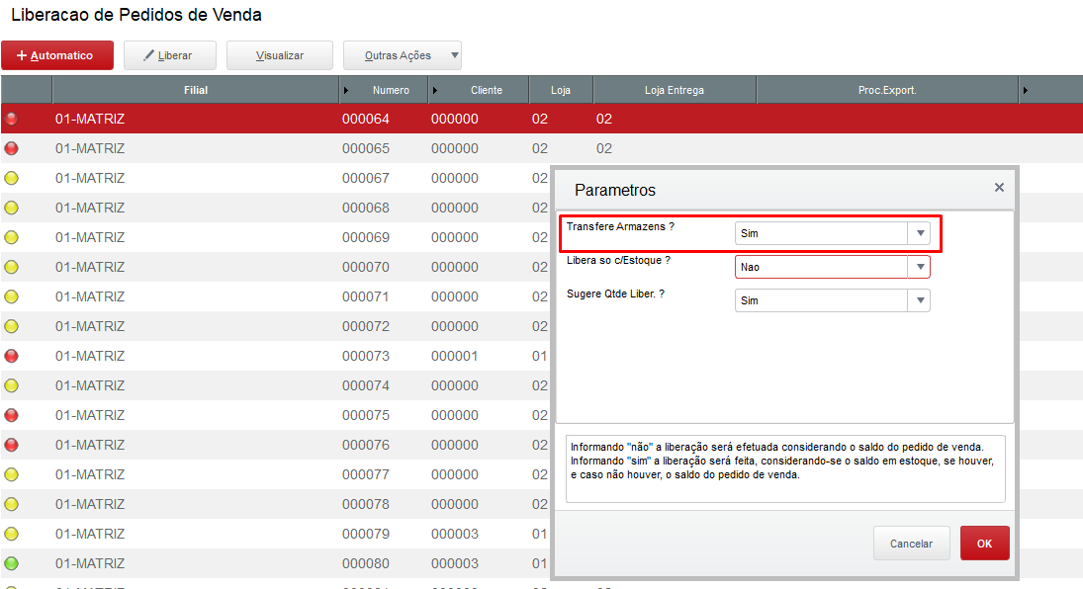1083x589 pixels.
Task: Click yellow status dot of order 000072
Action: [12, 326]
